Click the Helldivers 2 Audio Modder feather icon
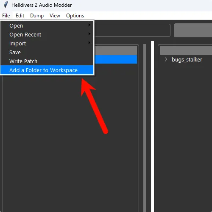The width and height of the screenshot is (212, 212). coord(6,5)
